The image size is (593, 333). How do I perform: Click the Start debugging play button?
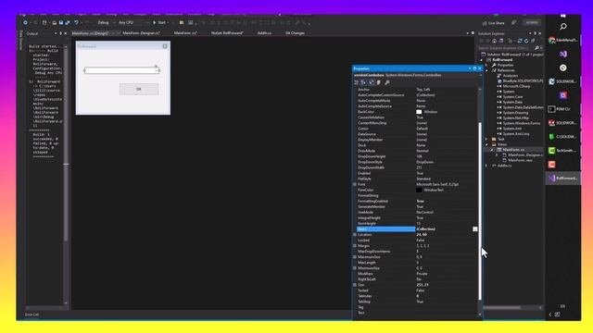click(159, 22)
